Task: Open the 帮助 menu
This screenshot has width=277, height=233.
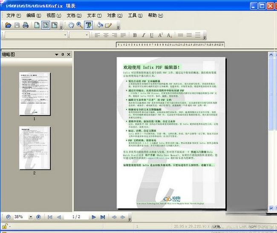Action: (x=156, y=15)
